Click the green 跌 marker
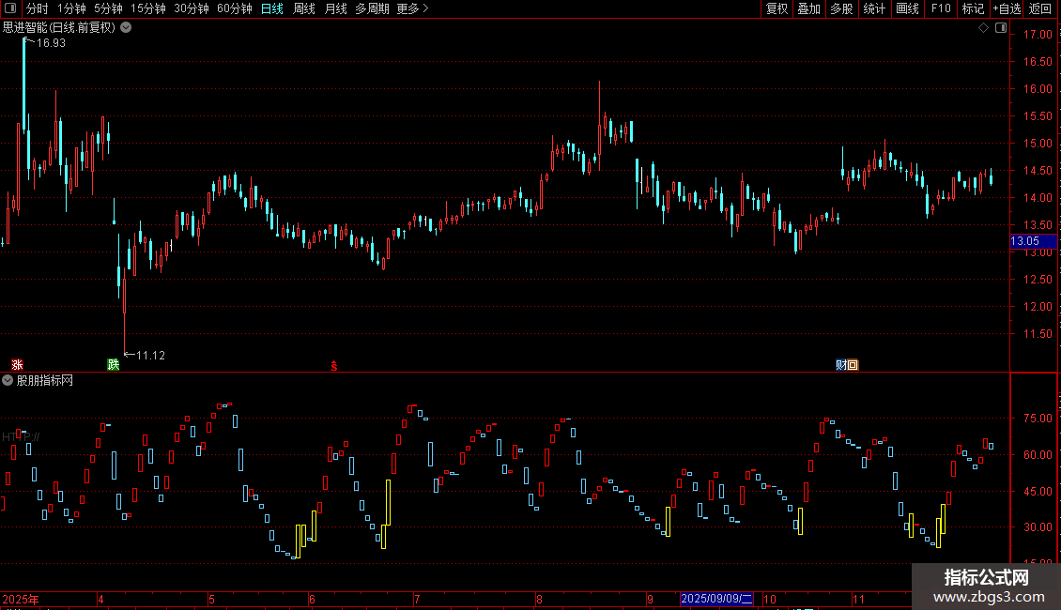 point(113,364)
